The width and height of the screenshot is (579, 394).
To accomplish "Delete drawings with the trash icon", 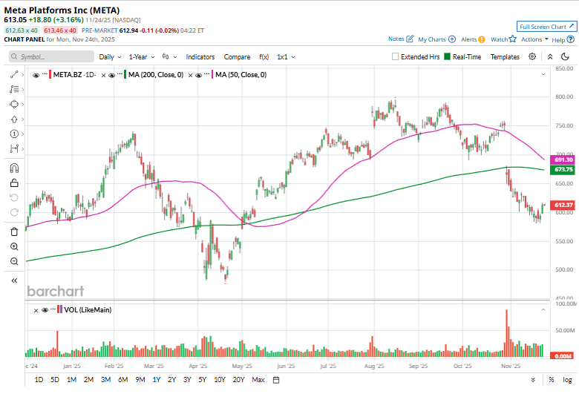I will pos(14,232).
